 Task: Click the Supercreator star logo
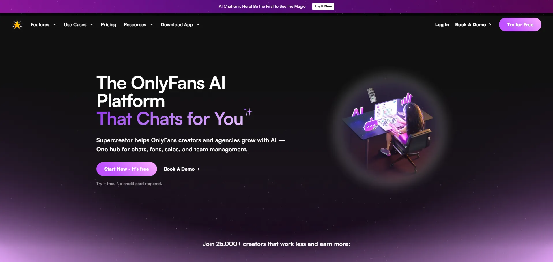click(17, 25)
